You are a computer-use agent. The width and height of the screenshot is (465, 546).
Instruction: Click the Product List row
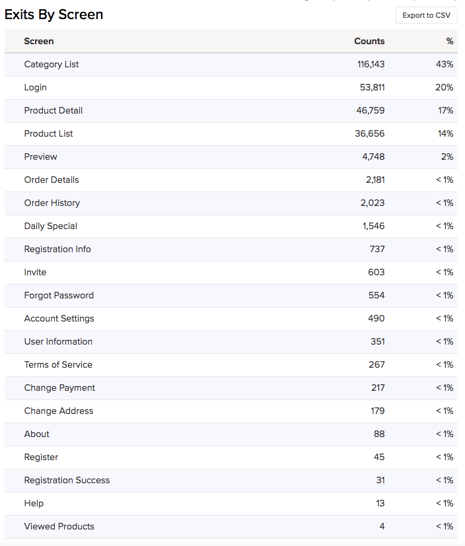(49, 133)
